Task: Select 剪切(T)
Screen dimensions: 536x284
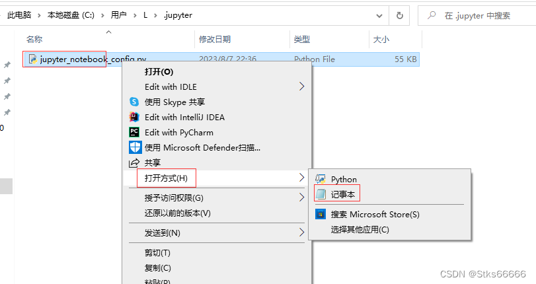Action: click(157, 253)
